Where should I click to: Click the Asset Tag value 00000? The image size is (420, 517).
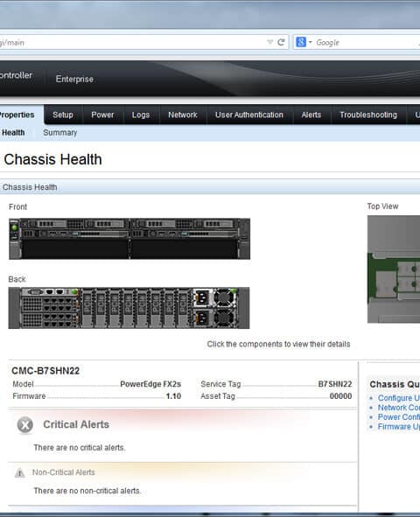(x=341, y=396)
